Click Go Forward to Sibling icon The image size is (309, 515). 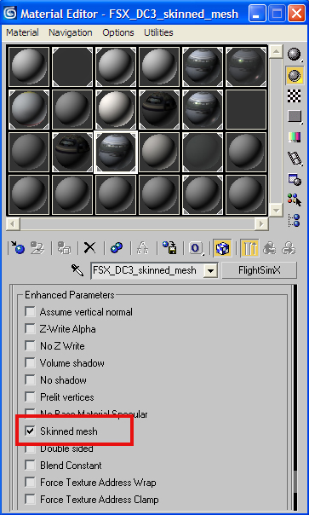click(x=289, y=248)
